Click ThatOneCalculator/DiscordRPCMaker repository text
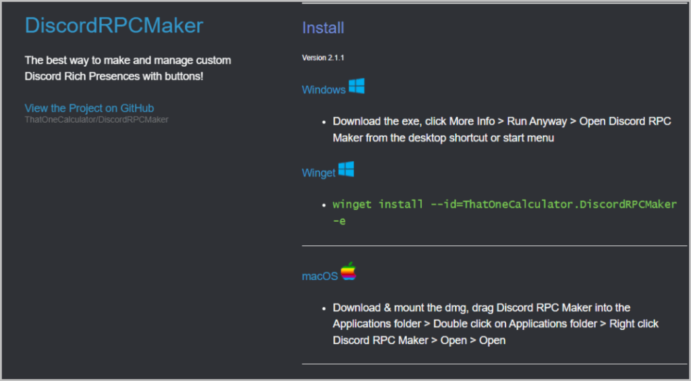 [96, 120]
